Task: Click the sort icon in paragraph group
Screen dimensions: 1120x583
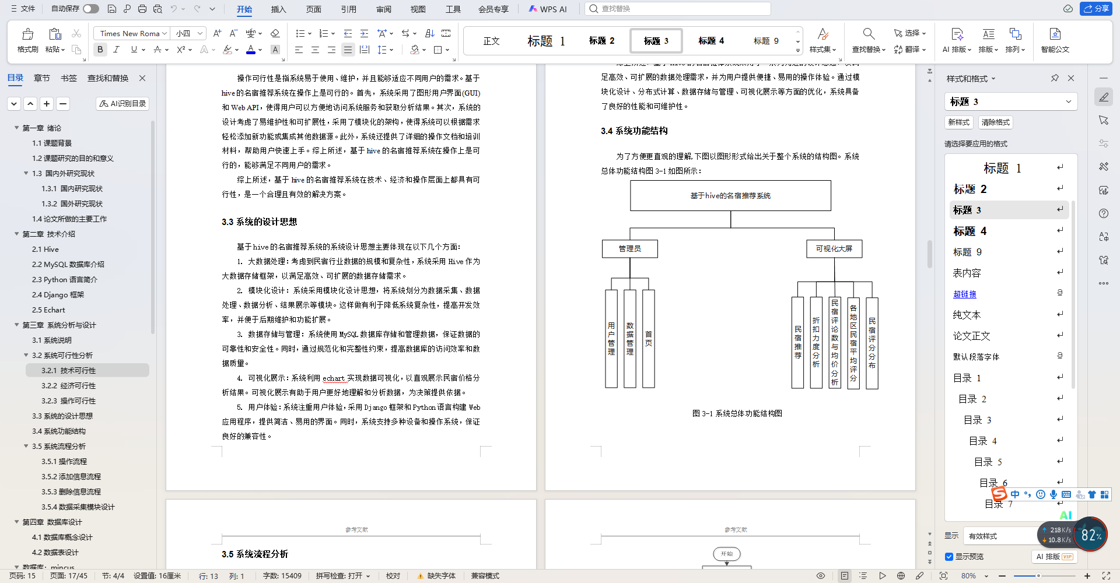Action: [430, 33]
